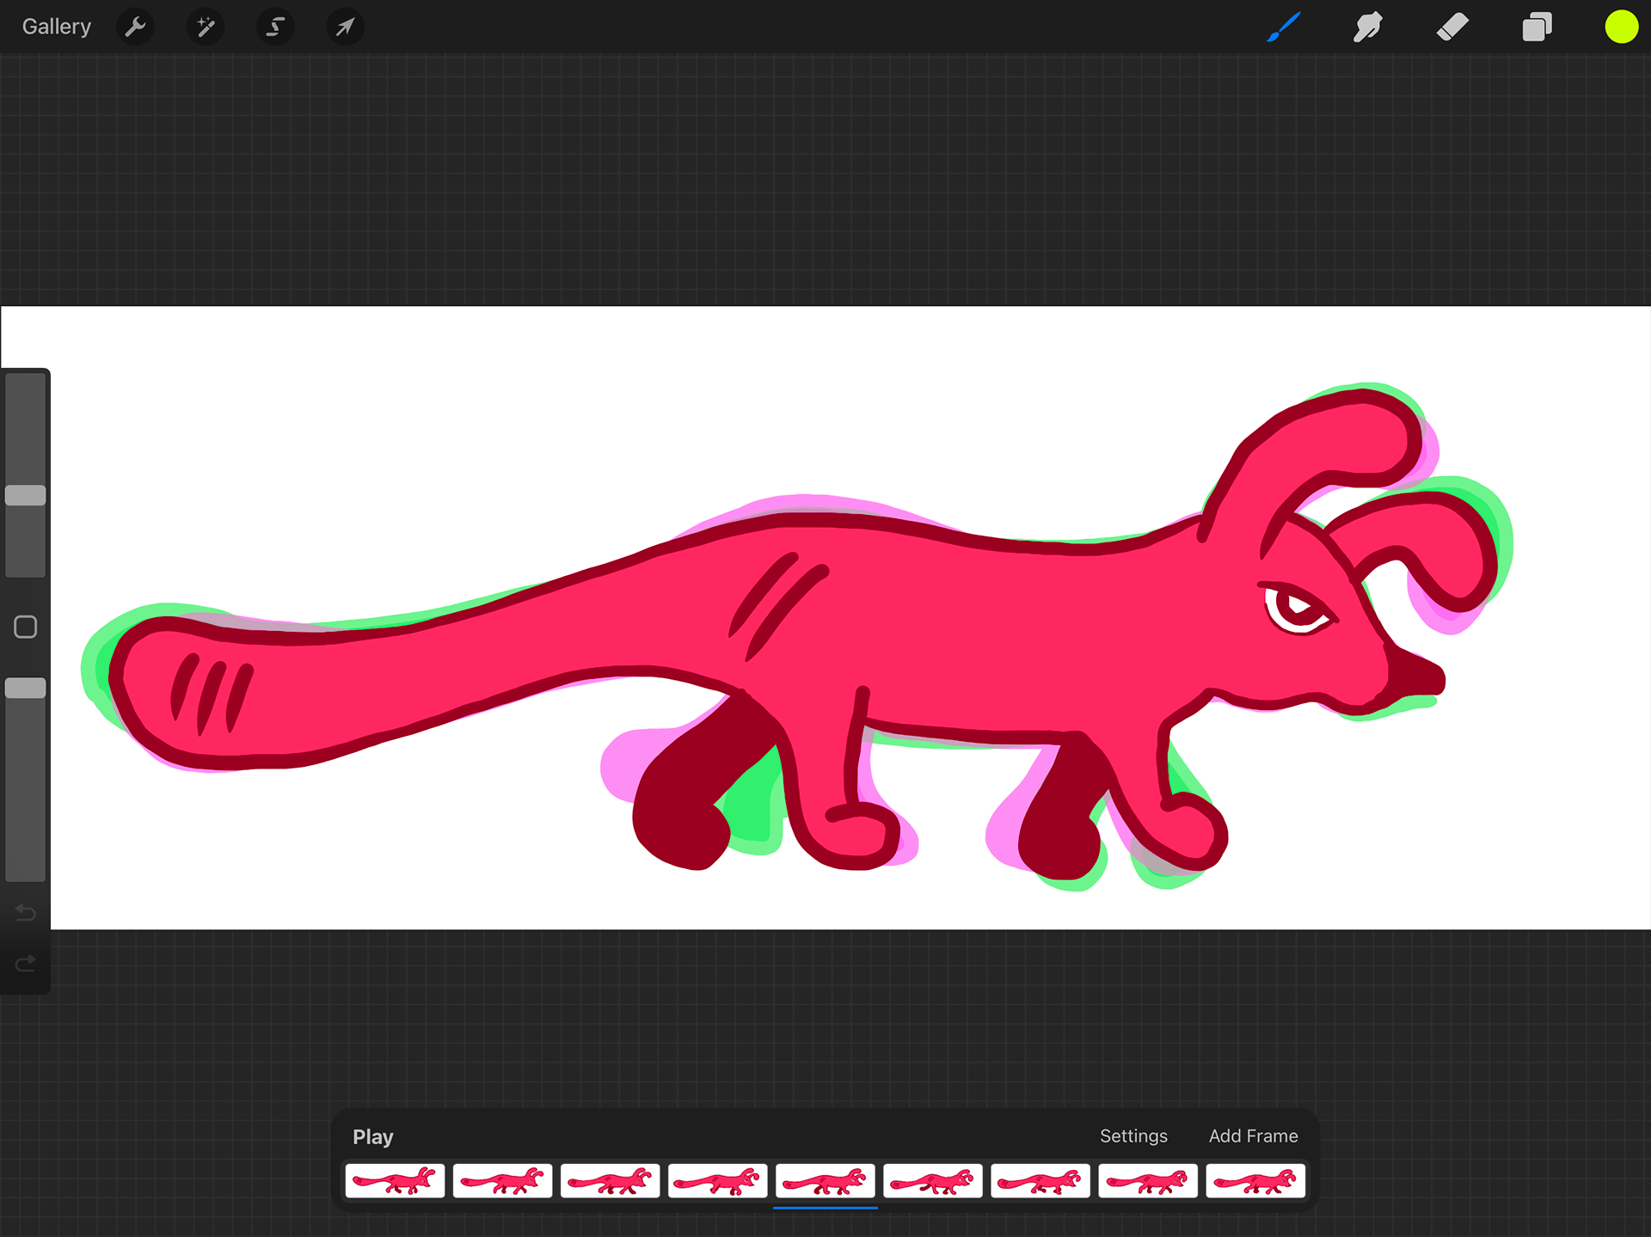Screen dimensions: 1651x1237
Task: Select the last frame thumbnail
Action: click(x=1255, y=1181)
